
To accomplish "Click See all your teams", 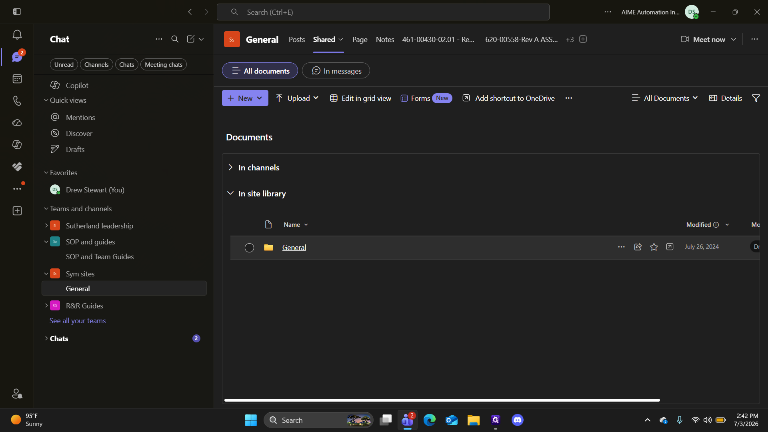I will pos(78,321).
